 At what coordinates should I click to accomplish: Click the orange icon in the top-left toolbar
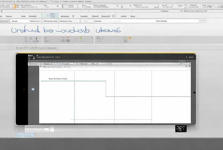[13, 6]
